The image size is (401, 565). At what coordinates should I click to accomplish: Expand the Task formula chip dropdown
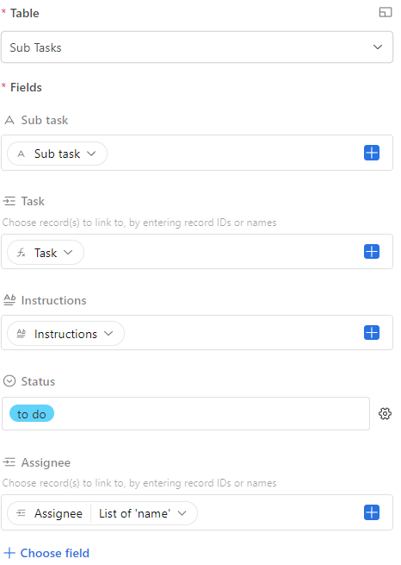tap(46, 253)
